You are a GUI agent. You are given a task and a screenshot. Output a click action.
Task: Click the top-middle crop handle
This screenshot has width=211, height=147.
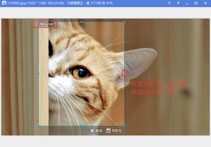pos(81,22)
